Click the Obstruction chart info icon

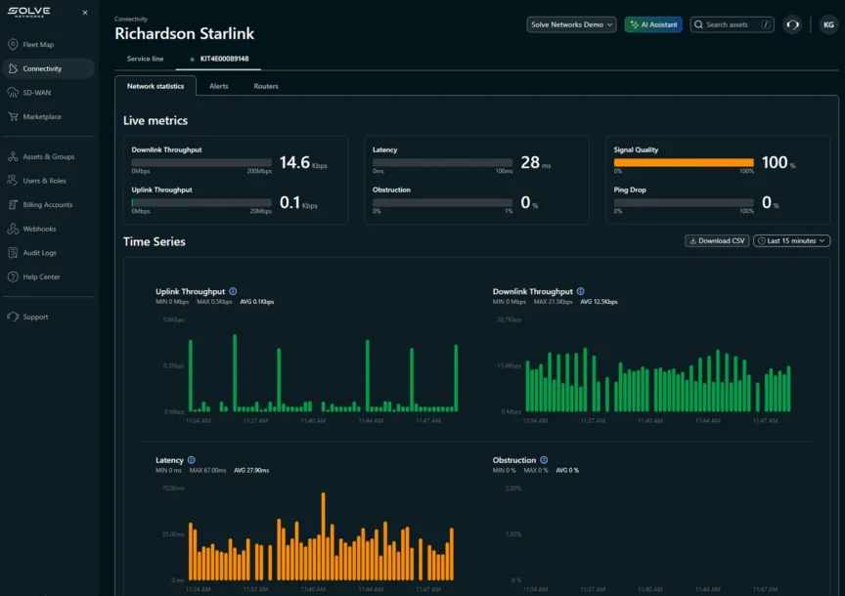(x=544, y=460)
